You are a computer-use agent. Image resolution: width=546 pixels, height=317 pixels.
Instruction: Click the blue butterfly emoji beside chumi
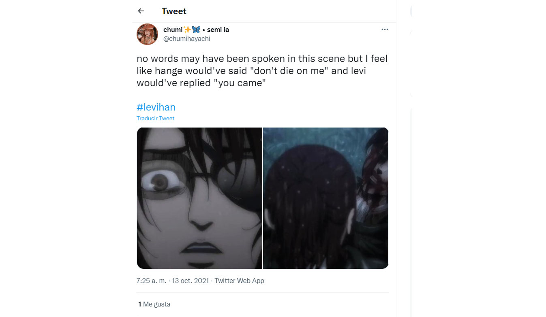click(196, 30)
